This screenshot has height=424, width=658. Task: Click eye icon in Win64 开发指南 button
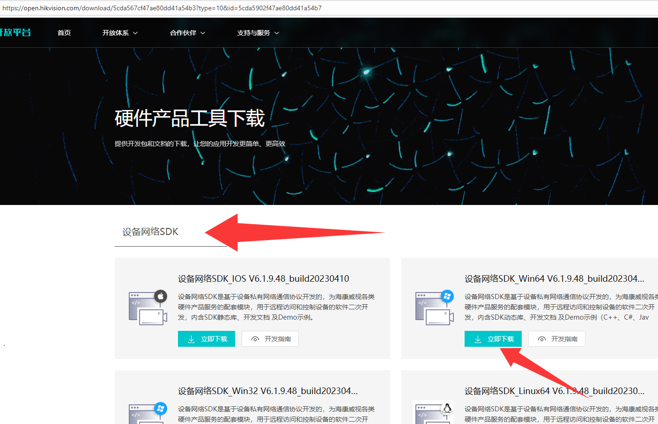(541, 339)
